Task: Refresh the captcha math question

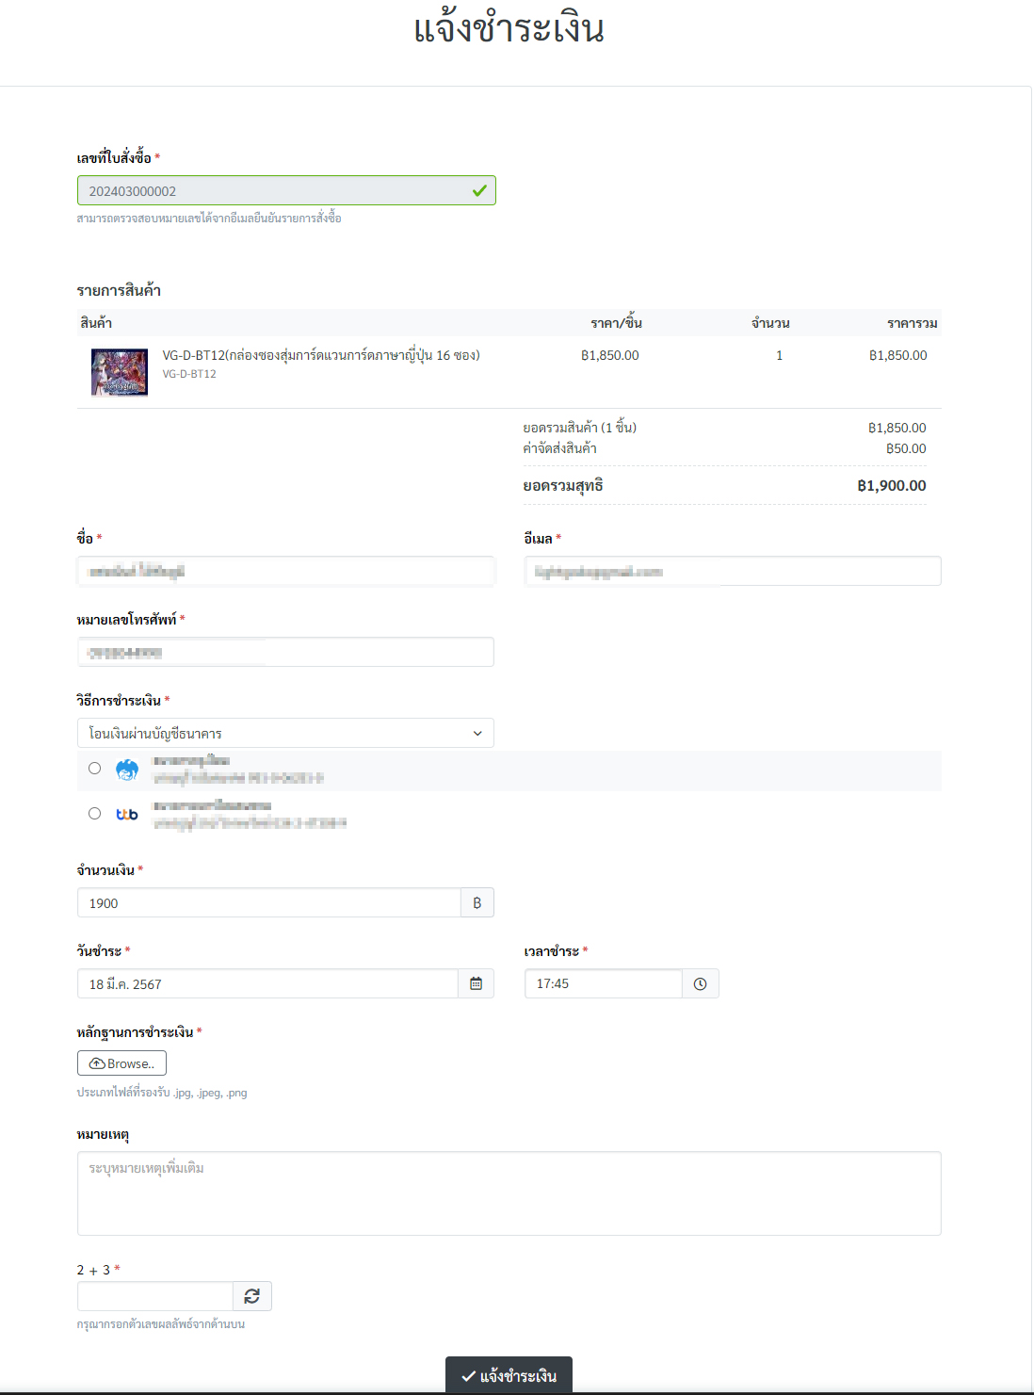Action: coord(252,1296)
